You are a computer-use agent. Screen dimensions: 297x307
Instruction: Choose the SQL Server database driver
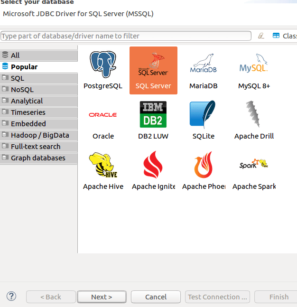coord(153,65)
